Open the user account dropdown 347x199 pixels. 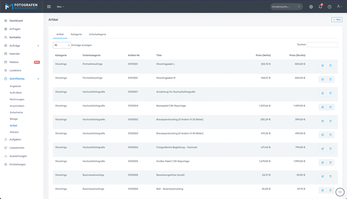(x=339, y=7)
